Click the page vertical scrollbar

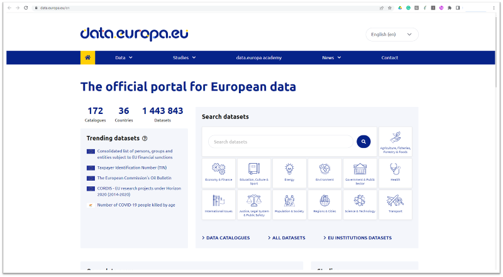click(497, 52)
